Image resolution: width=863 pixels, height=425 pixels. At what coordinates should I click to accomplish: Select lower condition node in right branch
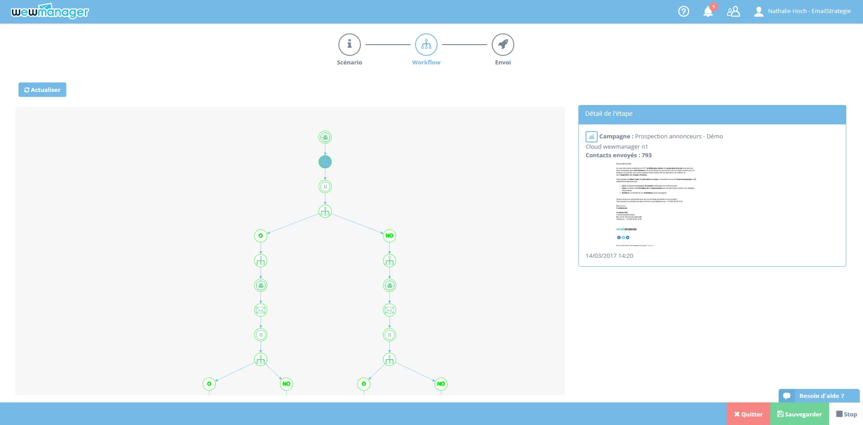click(x=390, y=359)
